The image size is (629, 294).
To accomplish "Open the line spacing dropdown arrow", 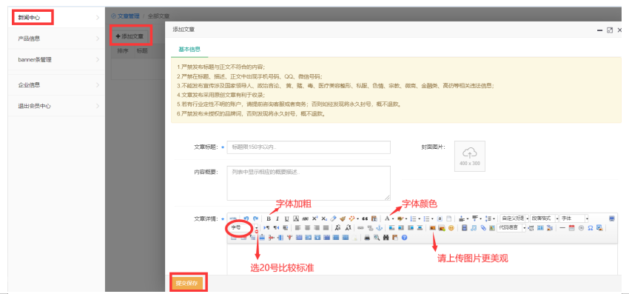I will click(x=494, y=218).
